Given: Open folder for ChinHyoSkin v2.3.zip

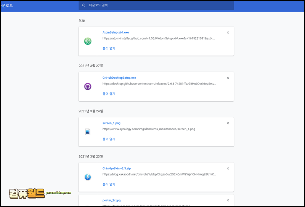Looking at the screenshot, I should (109, 184).
